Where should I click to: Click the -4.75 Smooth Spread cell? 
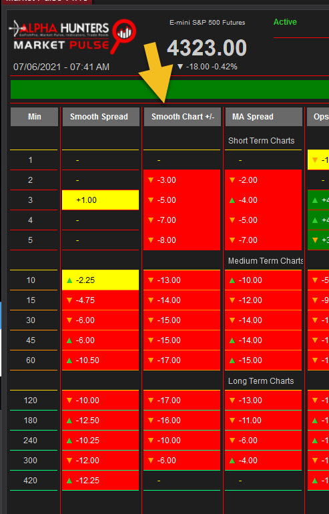coord(100,300)
